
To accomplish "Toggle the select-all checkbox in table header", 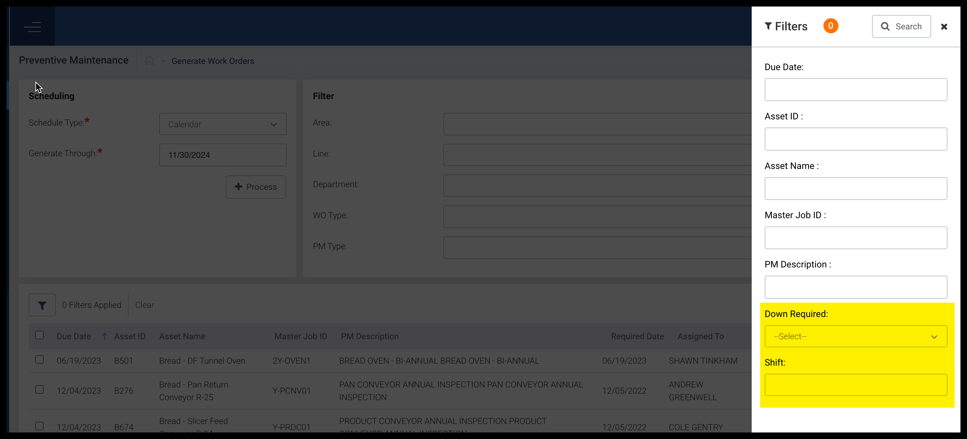I will 39,335.
